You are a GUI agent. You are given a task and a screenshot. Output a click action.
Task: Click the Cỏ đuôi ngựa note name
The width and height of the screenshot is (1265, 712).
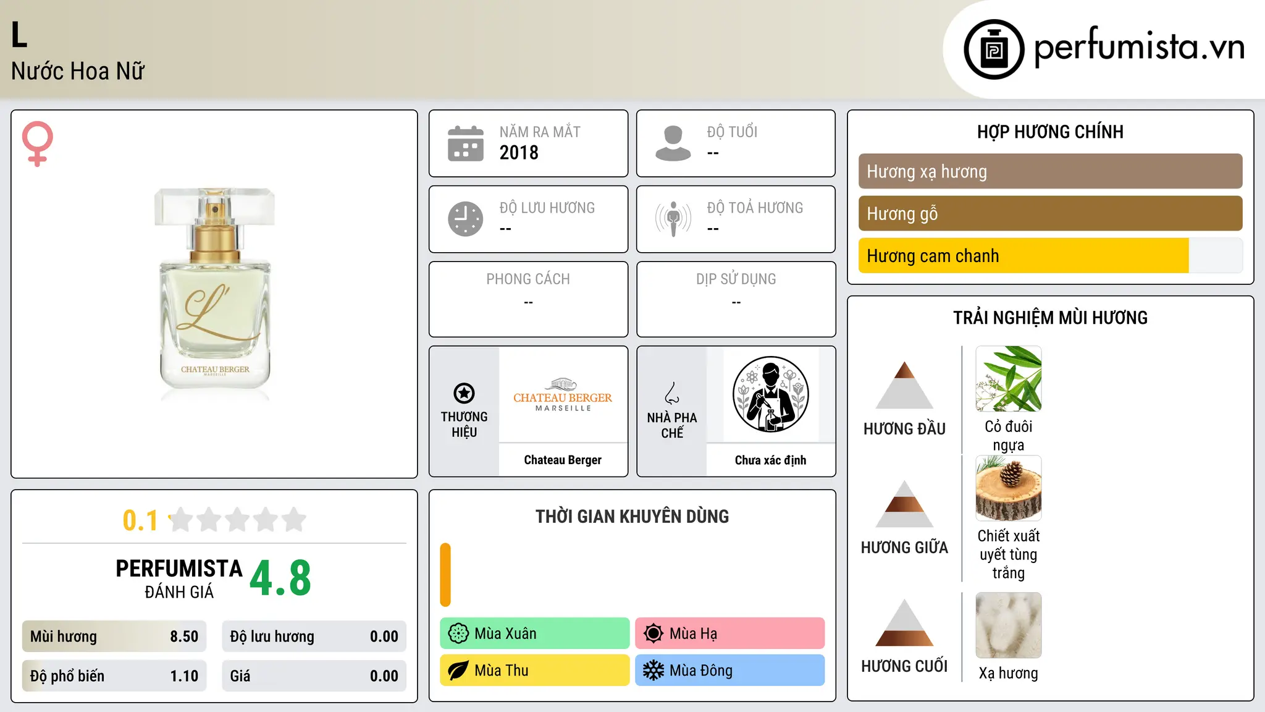(1009, 436)
